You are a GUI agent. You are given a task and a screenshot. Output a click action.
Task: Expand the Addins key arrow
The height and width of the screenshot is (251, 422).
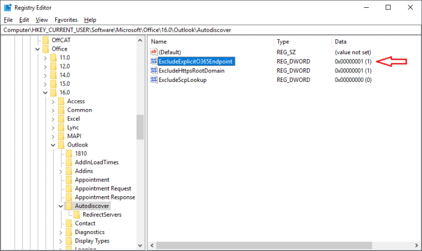(60, 171)
